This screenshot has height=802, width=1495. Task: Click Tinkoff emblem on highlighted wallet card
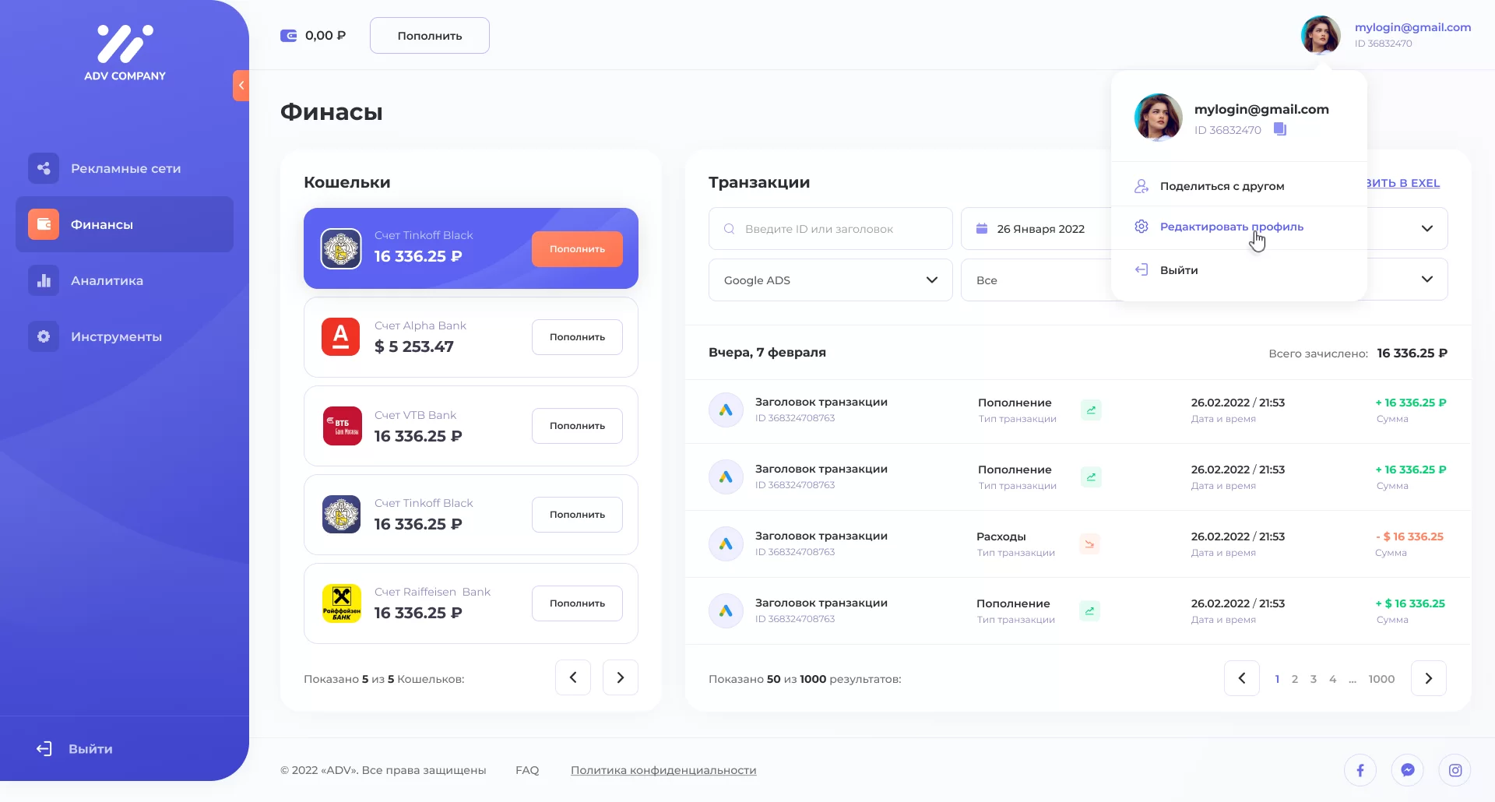pos(341,248)
